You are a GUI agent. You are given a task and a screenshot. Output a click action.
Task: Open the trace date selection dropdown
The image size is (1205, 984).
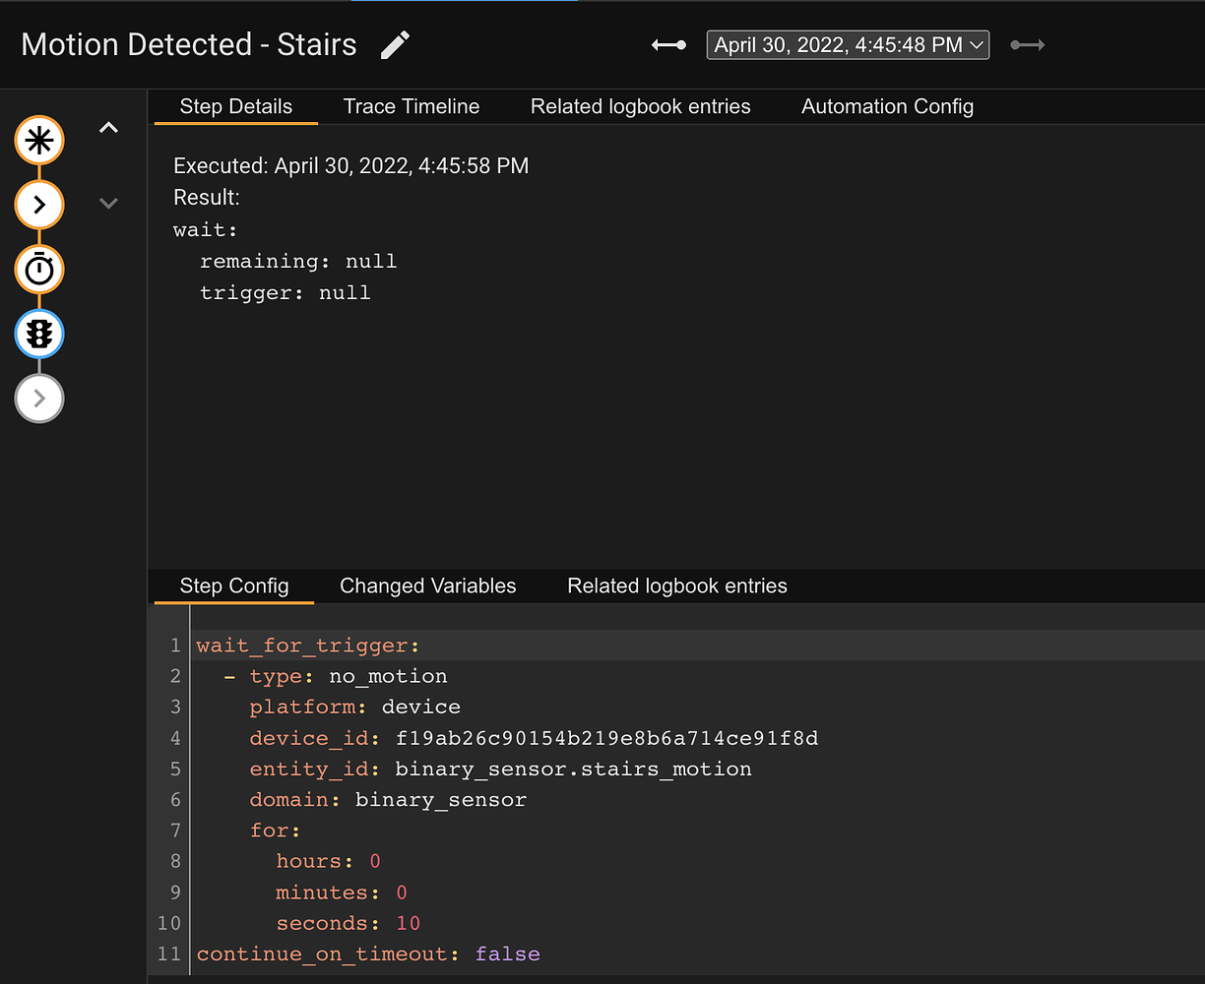pyautogui.click(x=848, y=45)
